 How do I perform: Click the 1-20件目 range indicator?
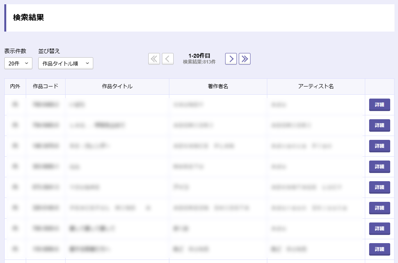pyautogui.click(x=199, y=55)
